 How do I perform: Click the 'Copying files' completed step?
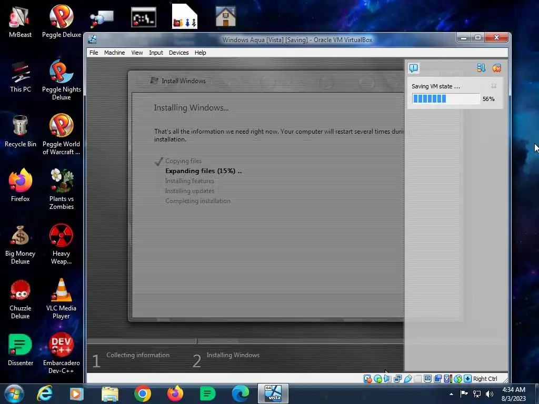[x=183, y=161]
